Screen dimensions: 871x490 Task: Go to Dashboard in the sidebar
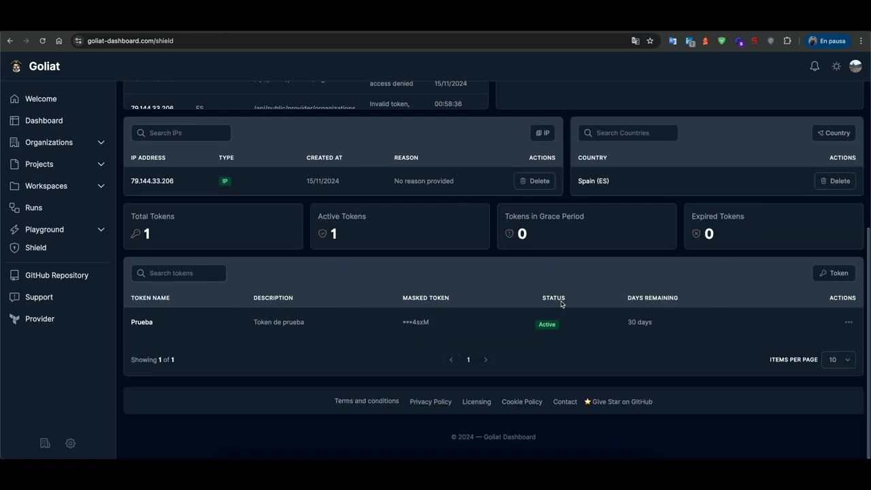(44, 120)
